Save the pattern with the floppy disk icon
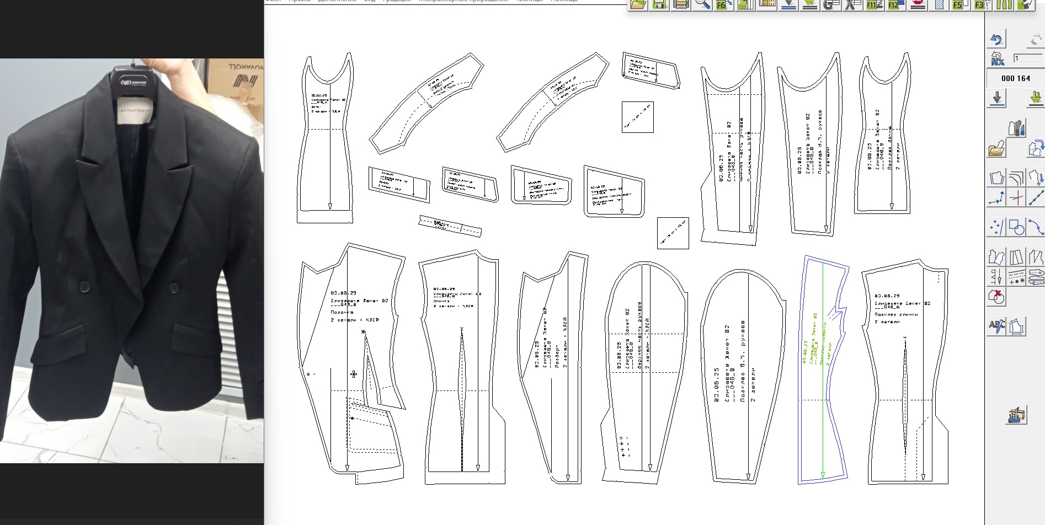 (x=659, y=4)
